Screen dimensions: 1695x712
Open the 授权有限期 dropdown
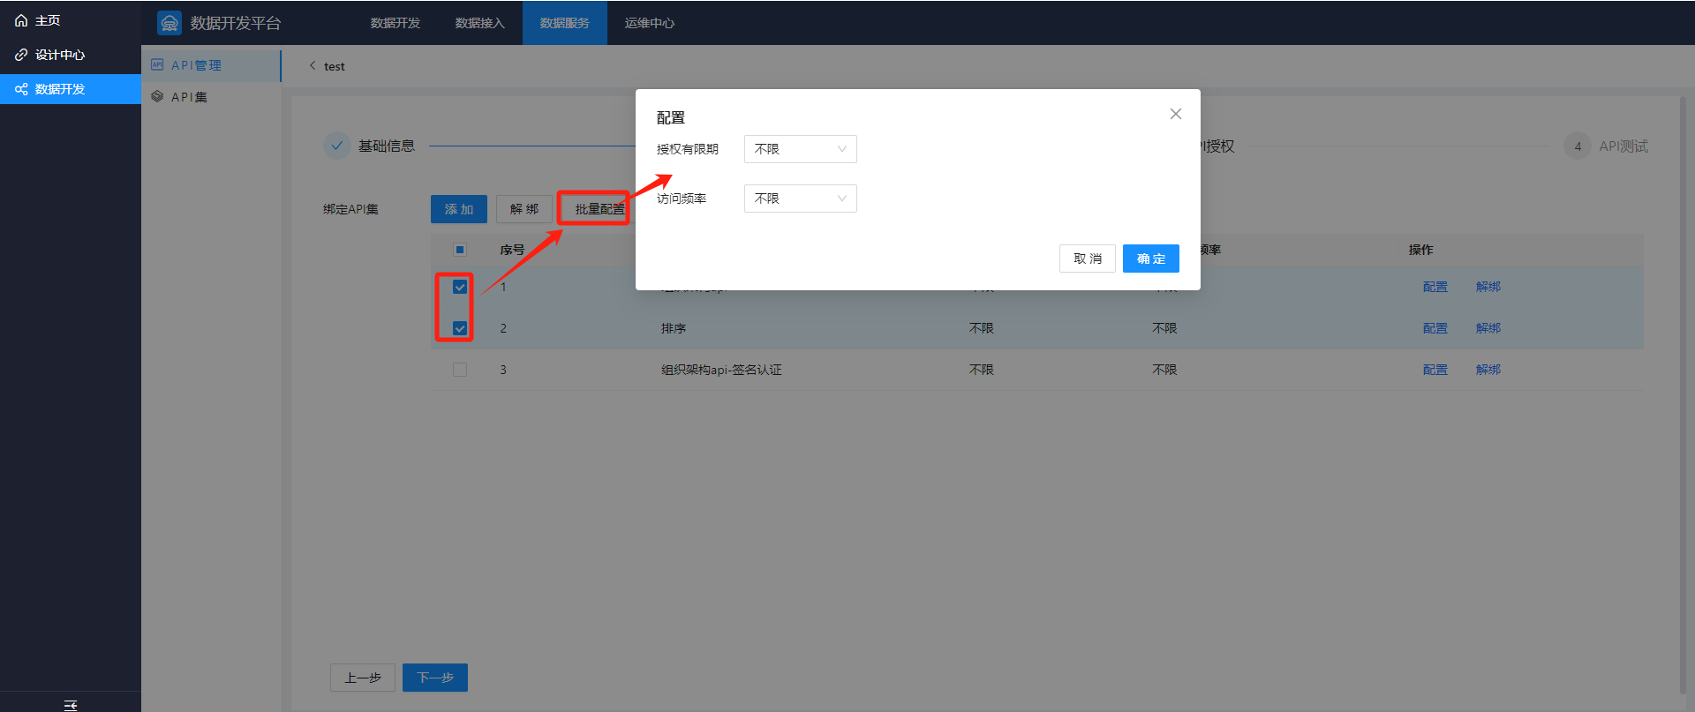pyautogui.click(x=800, y=149)
